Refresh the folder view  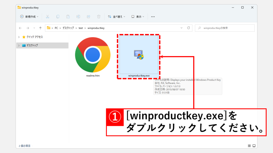click(188, 28)
